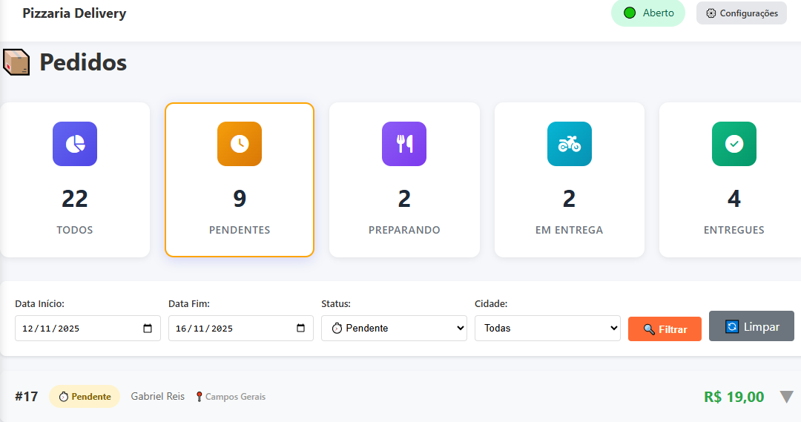801x422 pixels.
Task: Open the Status dropdown showing Pendente
Action: coord(394,329)
